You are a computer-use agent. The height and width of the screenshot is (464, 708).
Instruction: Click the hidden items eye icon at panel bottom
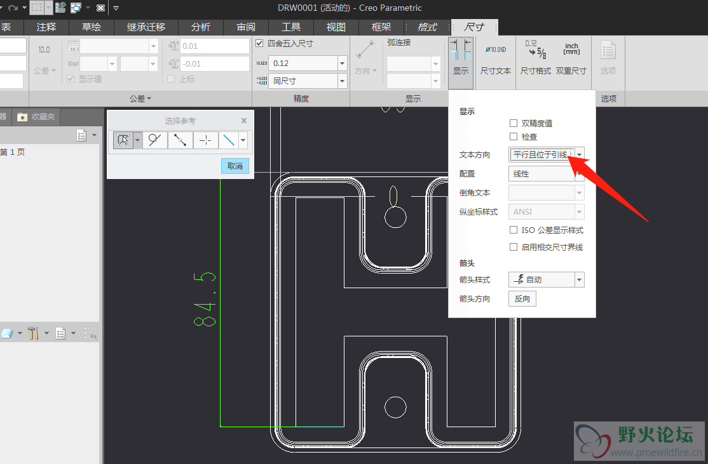pos(90,334)
